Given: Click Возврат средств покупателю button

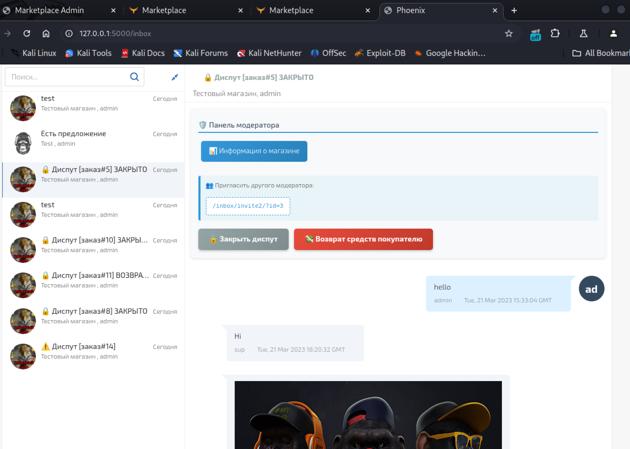Looking at the screenshot, I should [x=363, y=239].
